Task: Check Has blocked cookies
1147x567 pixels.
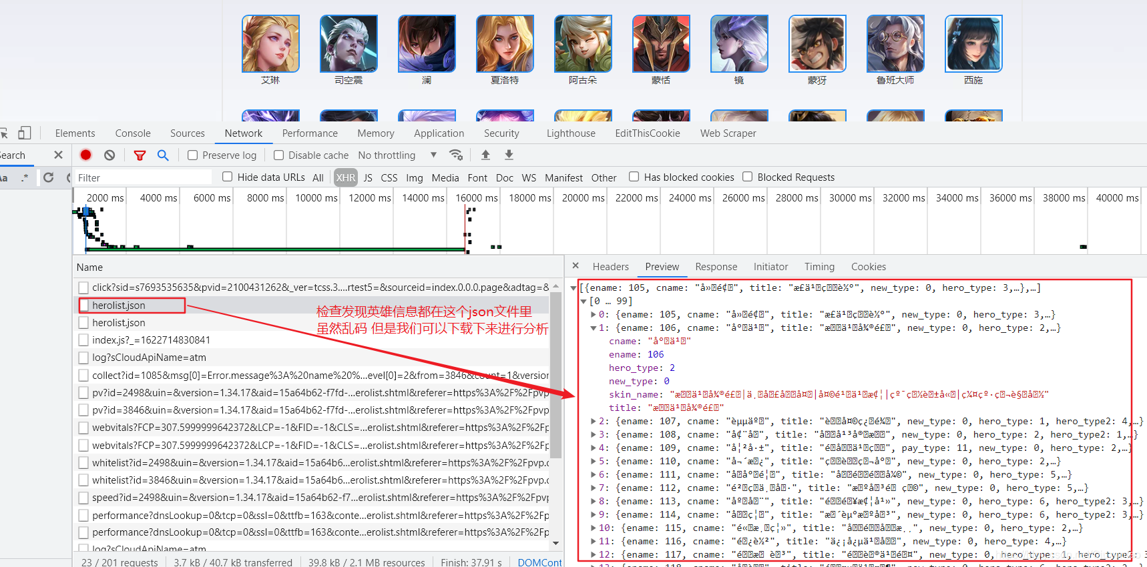Action: (x=634, y=177)
